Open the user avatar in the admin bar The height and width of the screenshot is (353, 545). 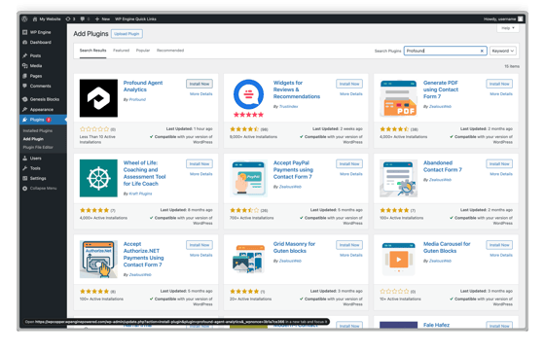pos(521,19)
